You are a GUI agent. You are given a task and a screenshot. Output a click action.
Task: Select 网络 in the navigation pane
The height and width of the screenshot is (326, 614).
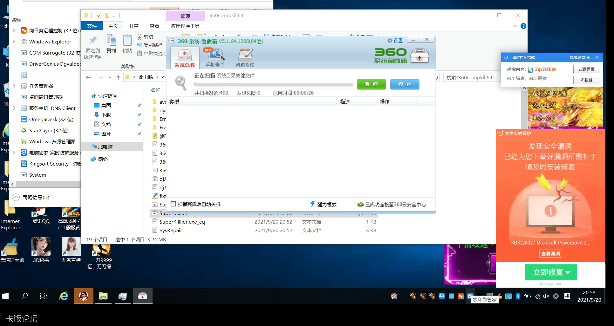(103, 159)
